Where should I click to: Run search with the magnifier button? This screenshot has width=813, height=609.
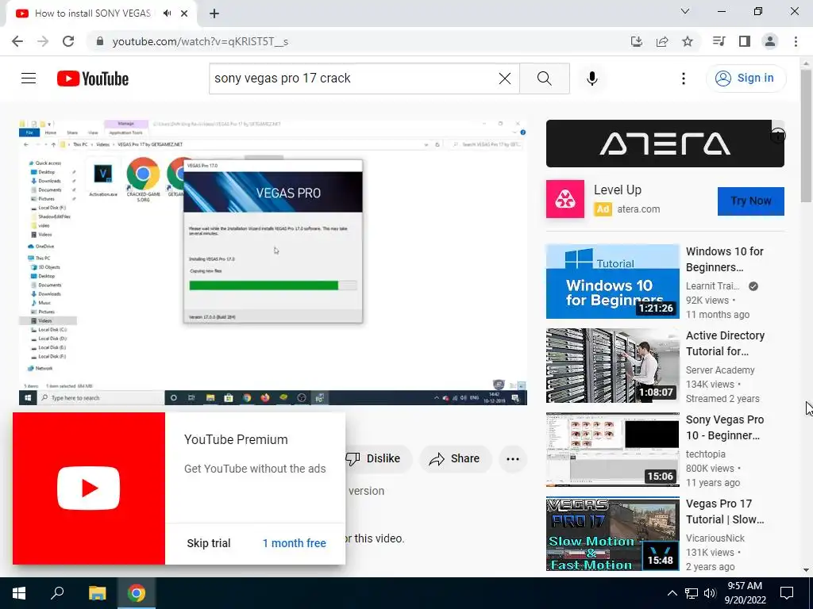545,79
